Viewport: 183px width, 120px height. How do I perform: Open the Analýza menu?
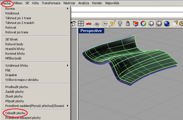[x=84, y=3]
